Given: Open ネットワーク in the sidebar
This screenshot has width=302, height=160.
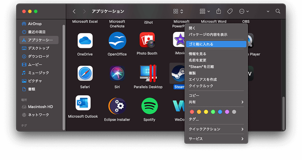Looking at the screenshot, I should click(x=39, y=115).
